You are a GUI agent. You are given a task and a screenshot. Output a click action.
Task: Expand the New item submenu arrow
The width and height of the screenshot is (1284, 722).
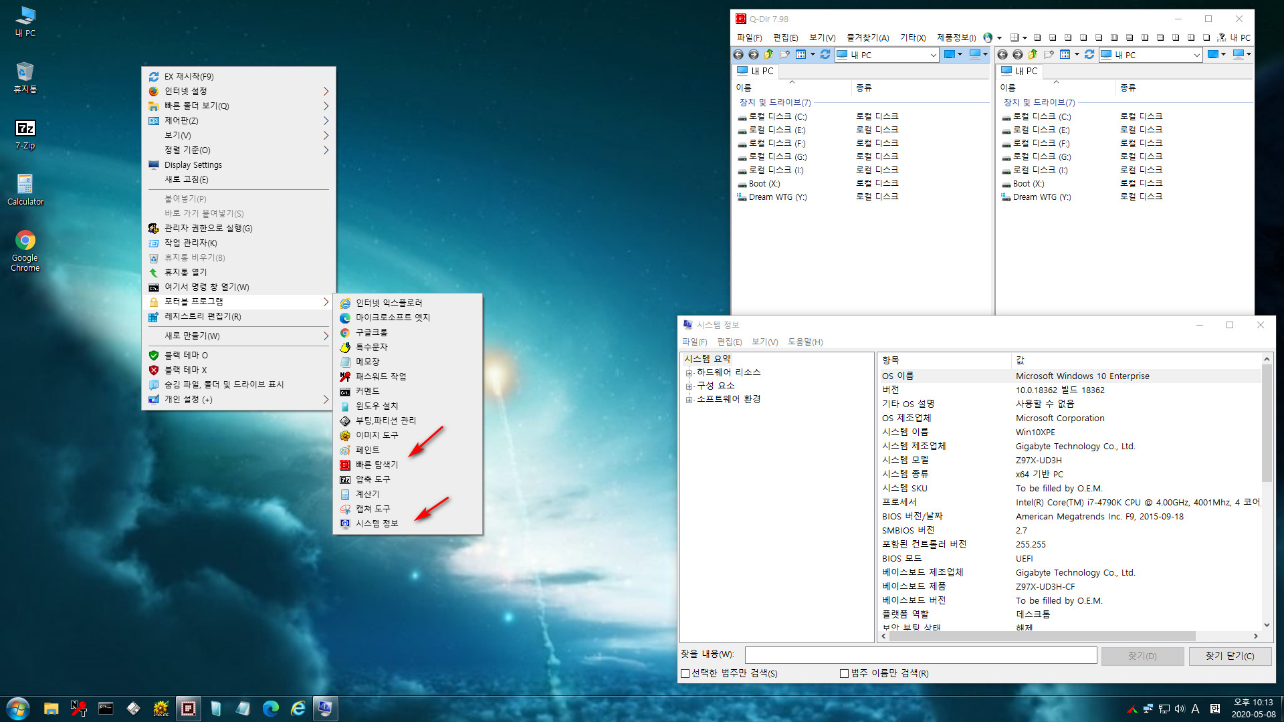(x=326, y=336)
